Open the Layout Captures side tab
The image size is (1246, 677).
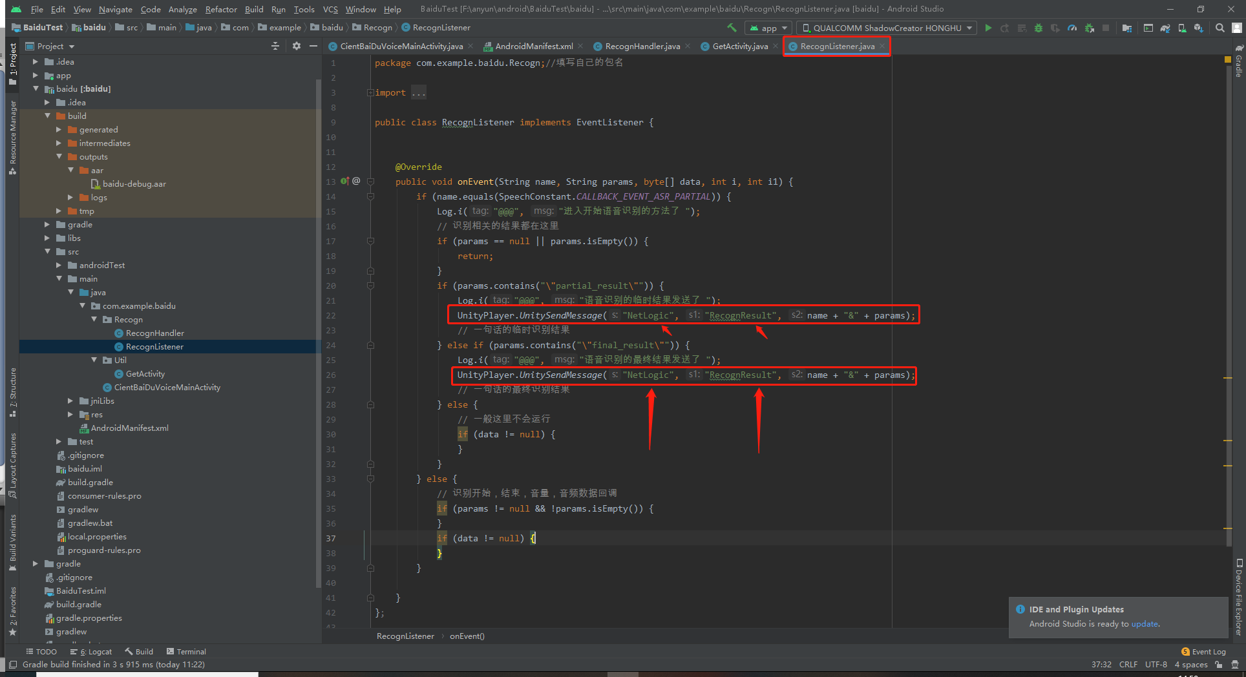point(13,465)
